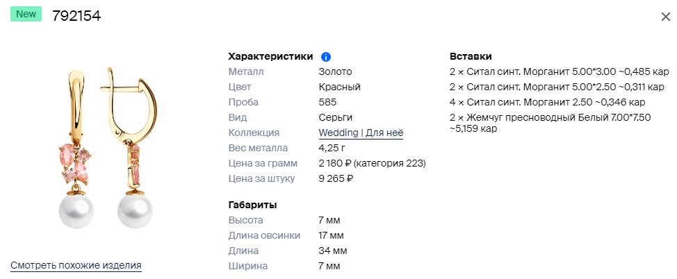Click the metal weight 4,25 г value

click(332, 148)
